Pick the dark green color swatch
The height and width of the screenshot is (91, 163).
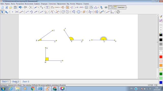click(161, 74)
